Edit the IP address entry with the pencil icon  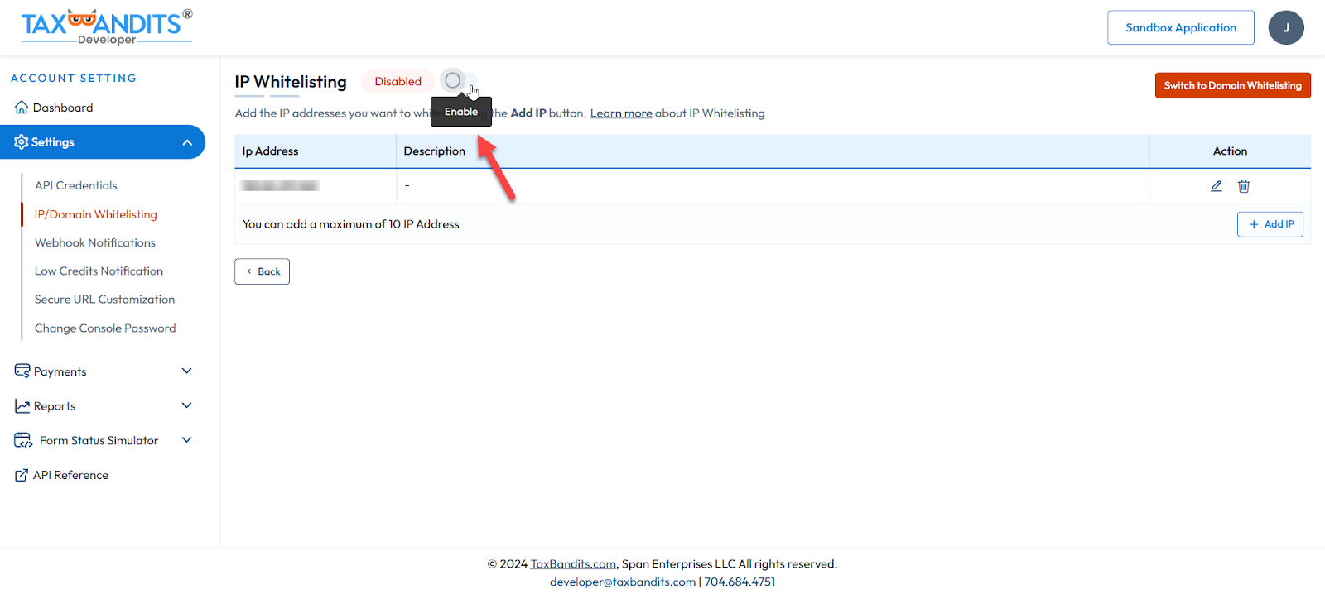pos(1217,186)
